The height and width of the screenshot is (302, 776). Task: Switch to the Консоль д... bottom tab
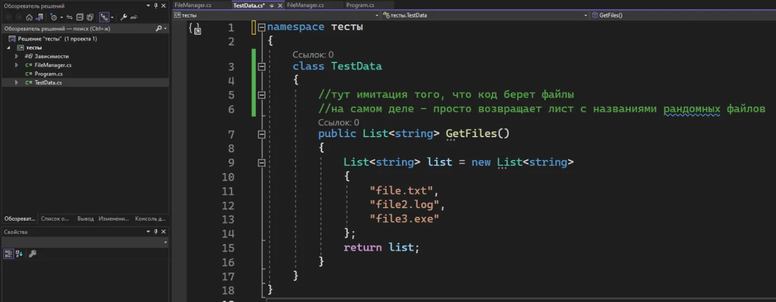(x=150, y=219)
